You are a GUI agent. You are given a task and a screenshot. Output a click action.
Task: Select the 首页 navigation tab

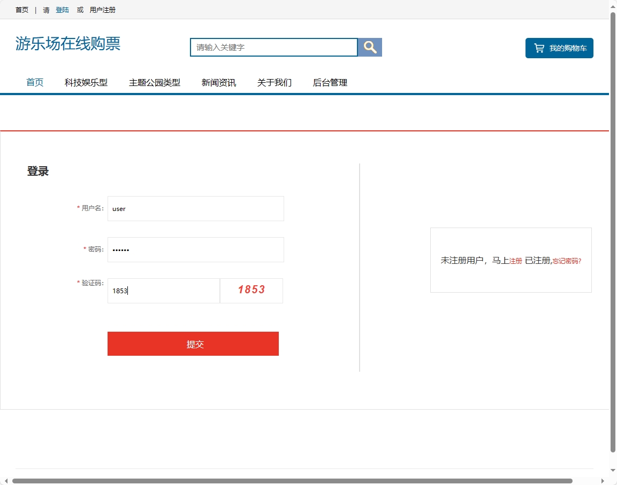[34, 82]
